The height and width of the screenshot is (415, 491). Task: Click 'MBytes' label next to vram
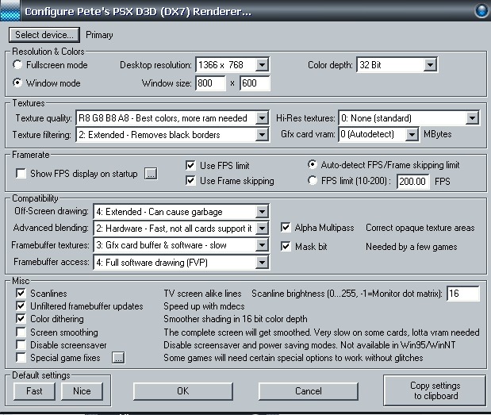[x=437, y=134]
